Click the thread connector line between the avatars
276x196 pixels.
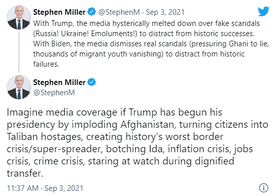tap(19, 52)
